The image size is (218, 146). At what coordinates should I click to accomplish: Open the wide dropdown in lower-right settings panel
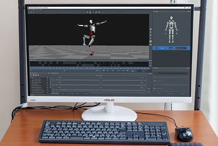171,73
